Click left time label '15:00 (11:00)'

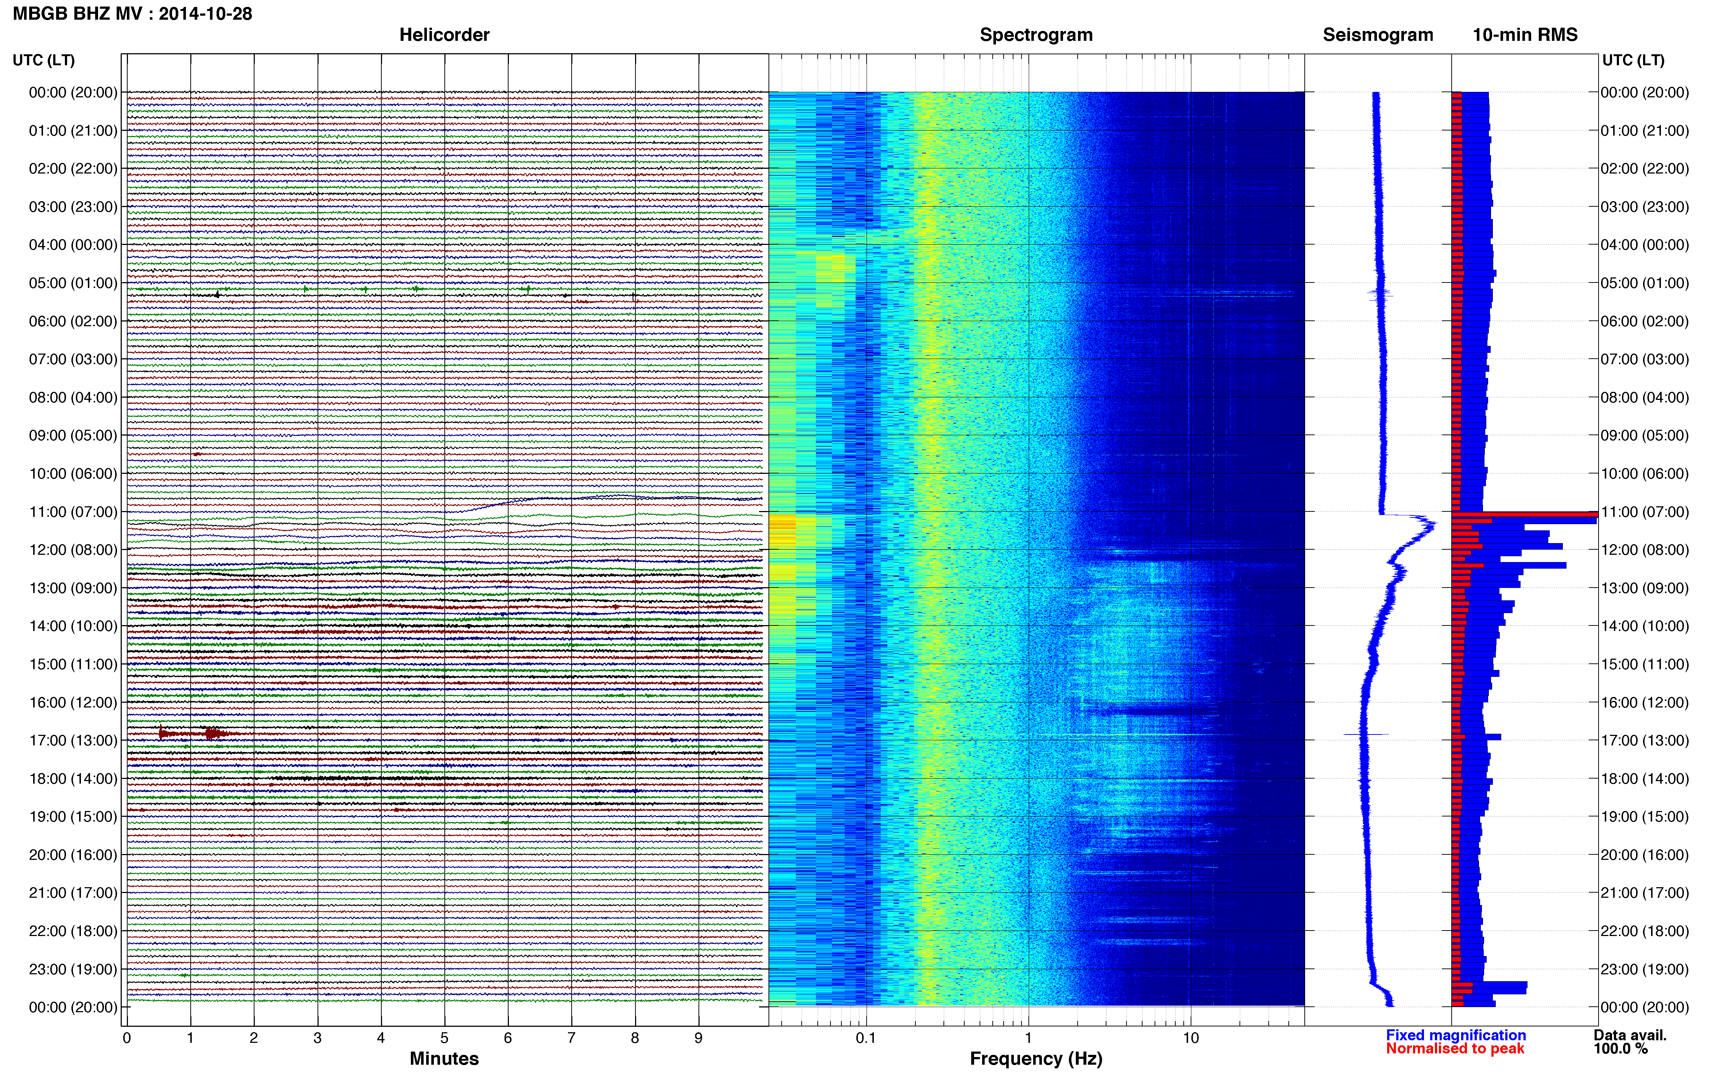pos(73,664)
